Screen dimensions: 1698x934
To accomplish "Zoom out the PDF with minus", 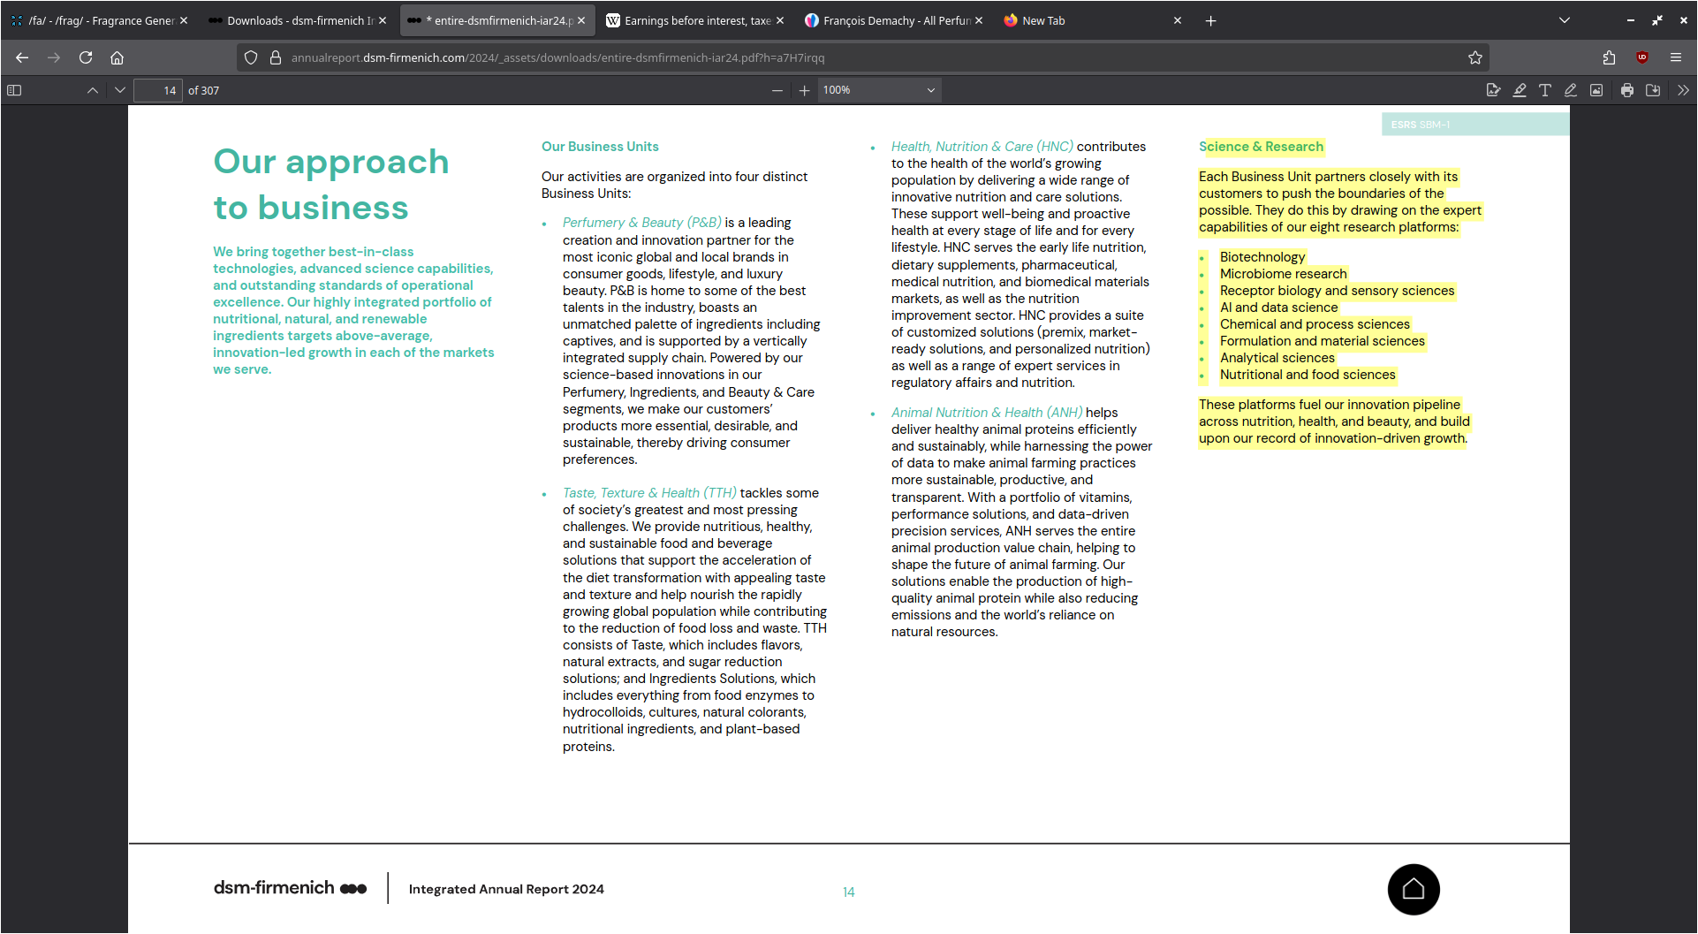I will click(x=777, y=90).
